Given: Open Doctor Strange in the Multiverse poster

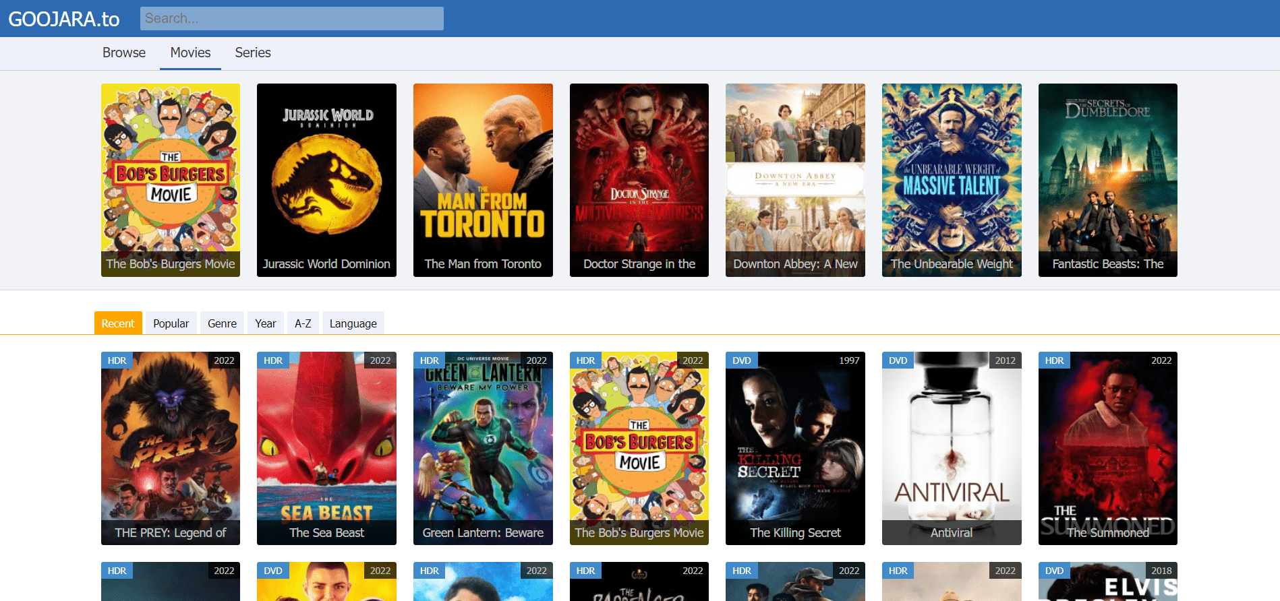Looking at the screenshot, I should [x=639, y=180].
